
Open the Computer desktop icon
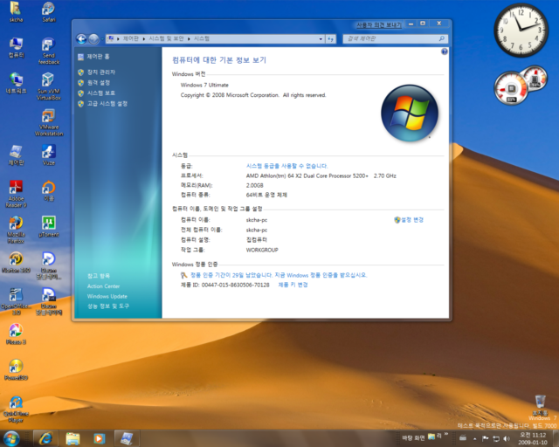(x=16, y=47)
